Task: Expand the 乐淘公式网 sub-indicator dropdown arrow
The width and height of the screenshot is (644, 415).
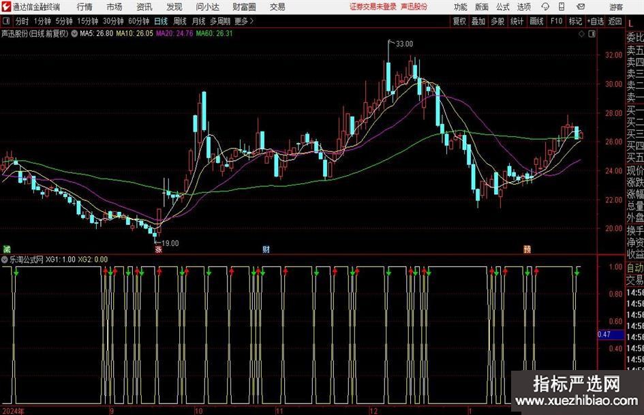Action: tap(5, 259)
